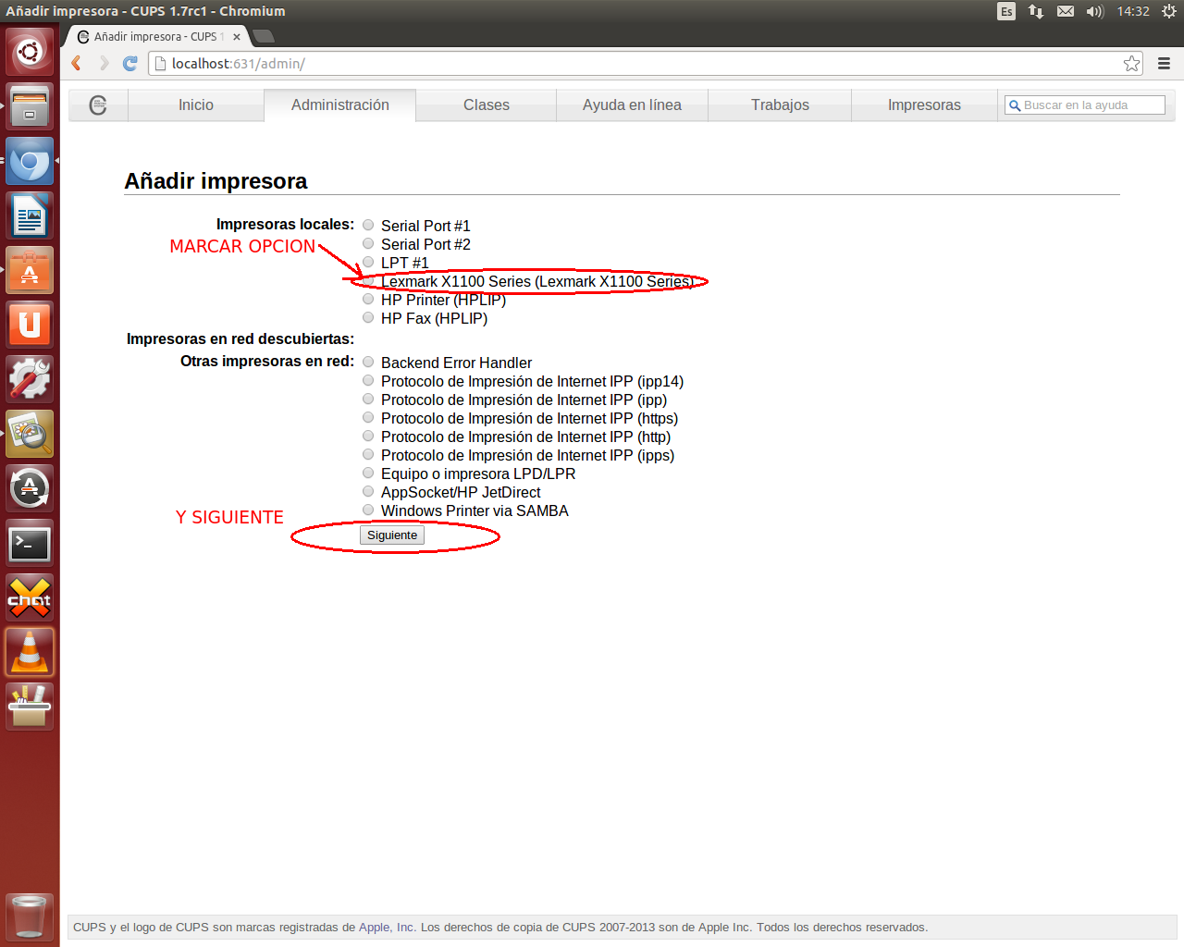Image resolution: width=1184 pixels, height=947 pixels.
Task: Open the Clases tab
Action: [487, 105]
